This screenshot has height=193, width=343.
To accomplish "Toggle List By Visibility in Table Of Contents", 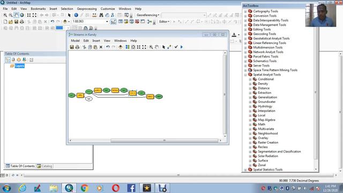I will click(19, 60).
